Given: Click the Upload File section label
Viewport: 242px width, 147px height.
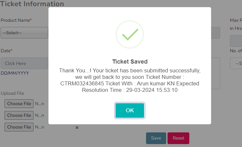Looking at the screenshot, I should click(x=12, y=93).
